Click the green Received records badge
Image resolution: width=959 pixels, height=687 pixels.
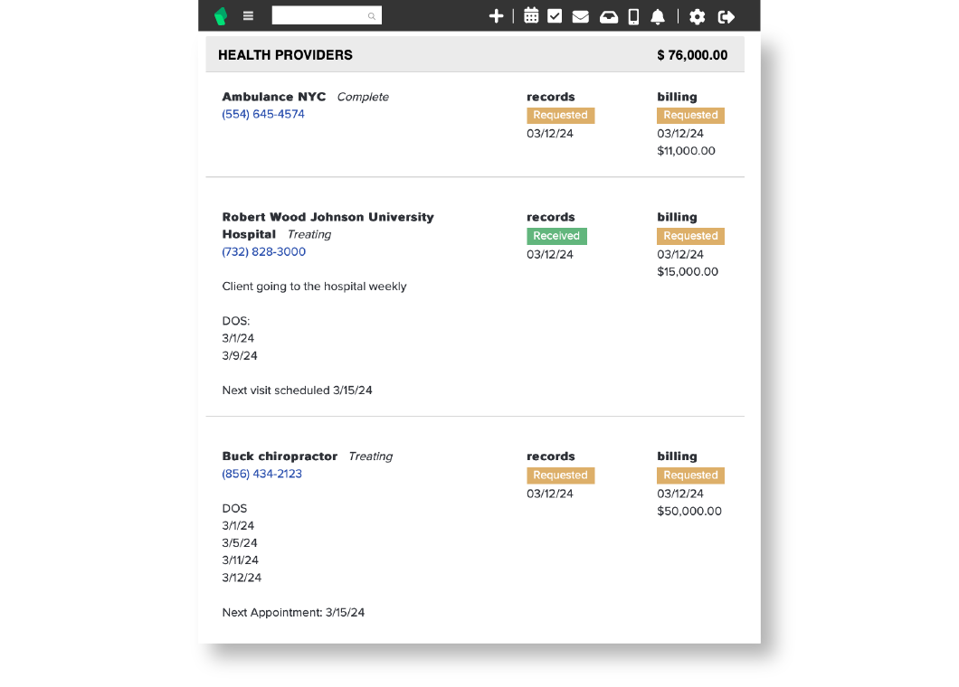coord(556,236)
